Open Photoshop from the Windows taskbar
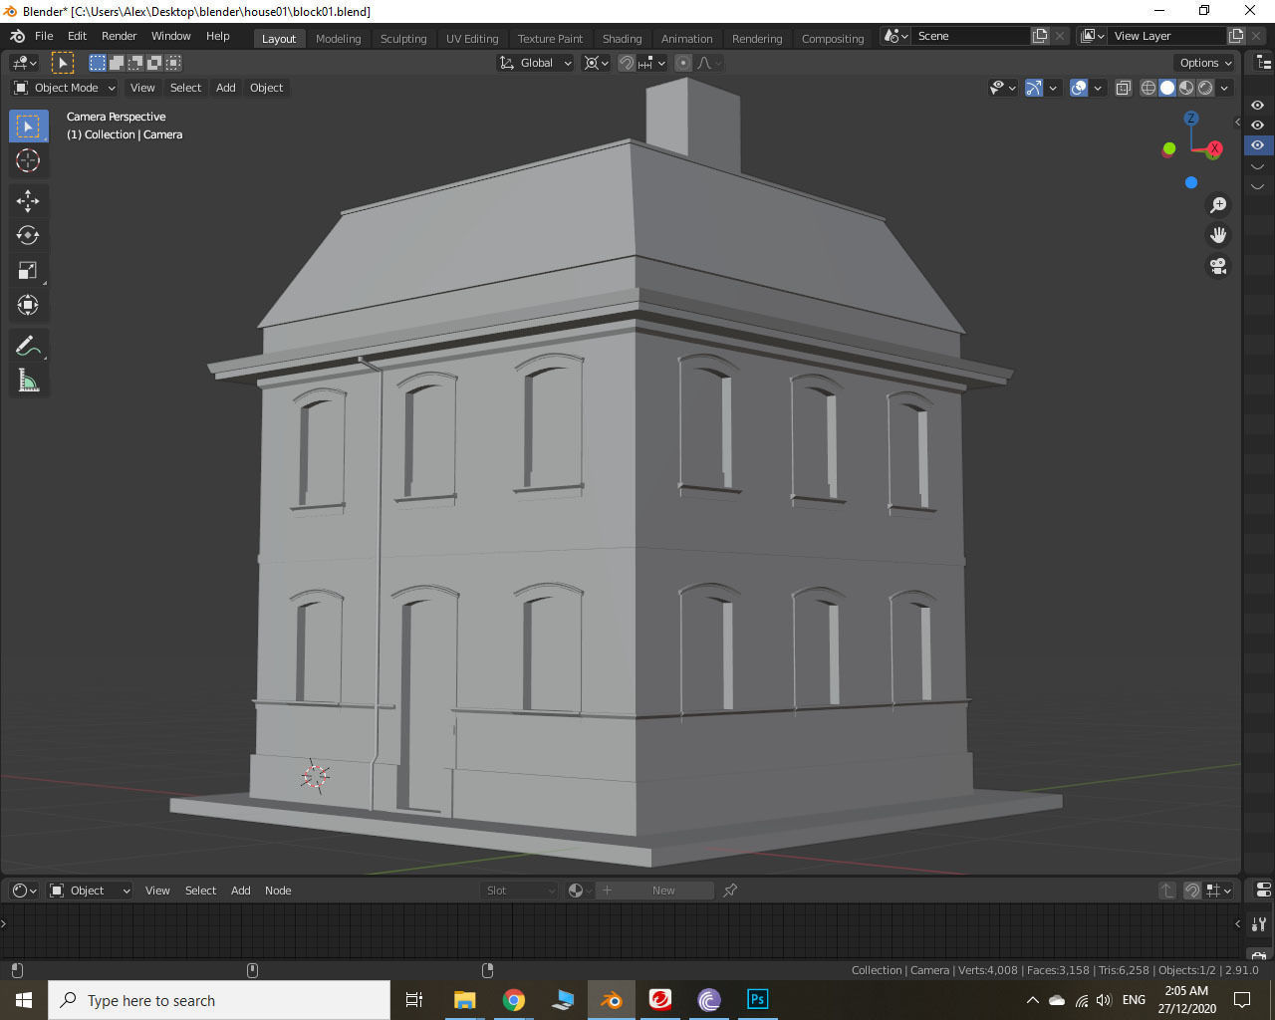Image resolution: width=1275 pixels, height=1020 pixels. [x=758, y=999]
